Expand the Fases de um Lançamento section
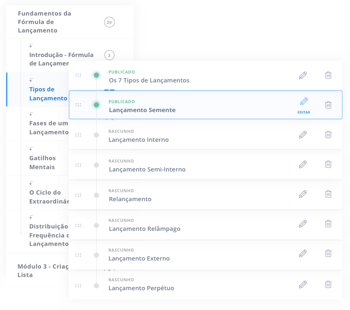The height and width of the screenshot is (310, 350). (x=49, y=128)
